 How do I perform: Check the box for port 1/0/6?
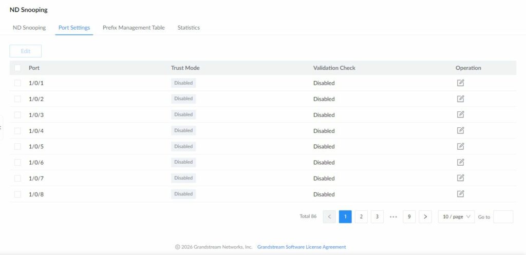17,162
